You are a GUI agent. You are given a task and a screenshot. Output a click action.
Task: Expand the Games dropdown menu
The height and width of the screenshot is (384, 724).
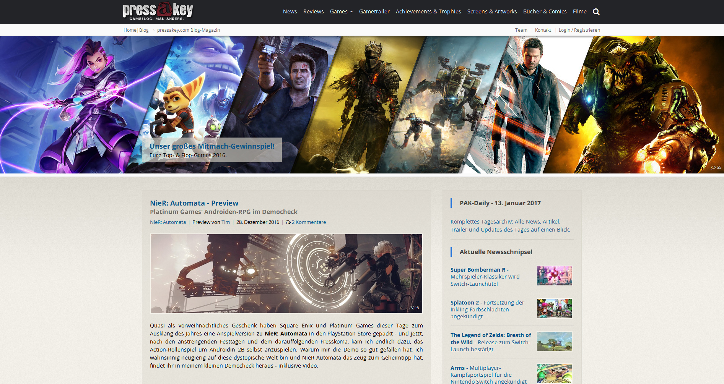click(341, 12)
